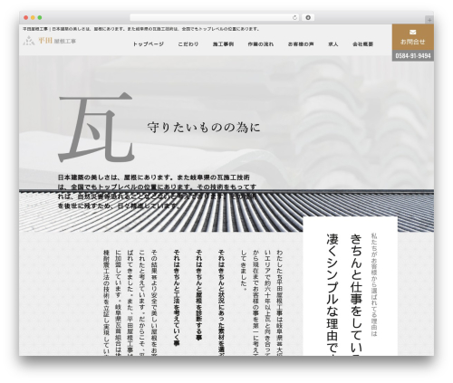Click the reload icon in the address bar
The width and height of the screenshot is (453, 383).
coord(294,18)
